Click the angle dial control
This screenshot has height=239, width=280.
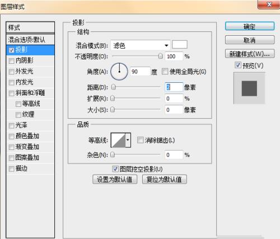pyautogui.click(x=119, y=72)
